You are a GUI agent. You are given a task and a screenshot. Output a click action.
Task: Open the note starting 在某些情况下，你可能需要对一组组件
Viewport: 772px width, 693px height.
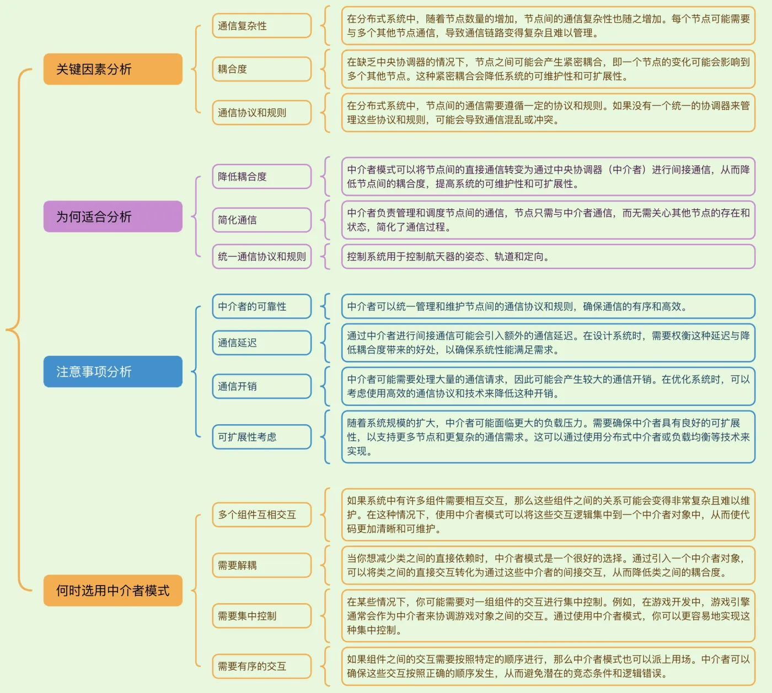point(548,616)
